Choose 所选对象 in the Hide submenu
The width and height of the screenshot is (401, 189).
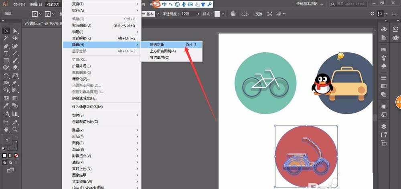pos(171,45)
